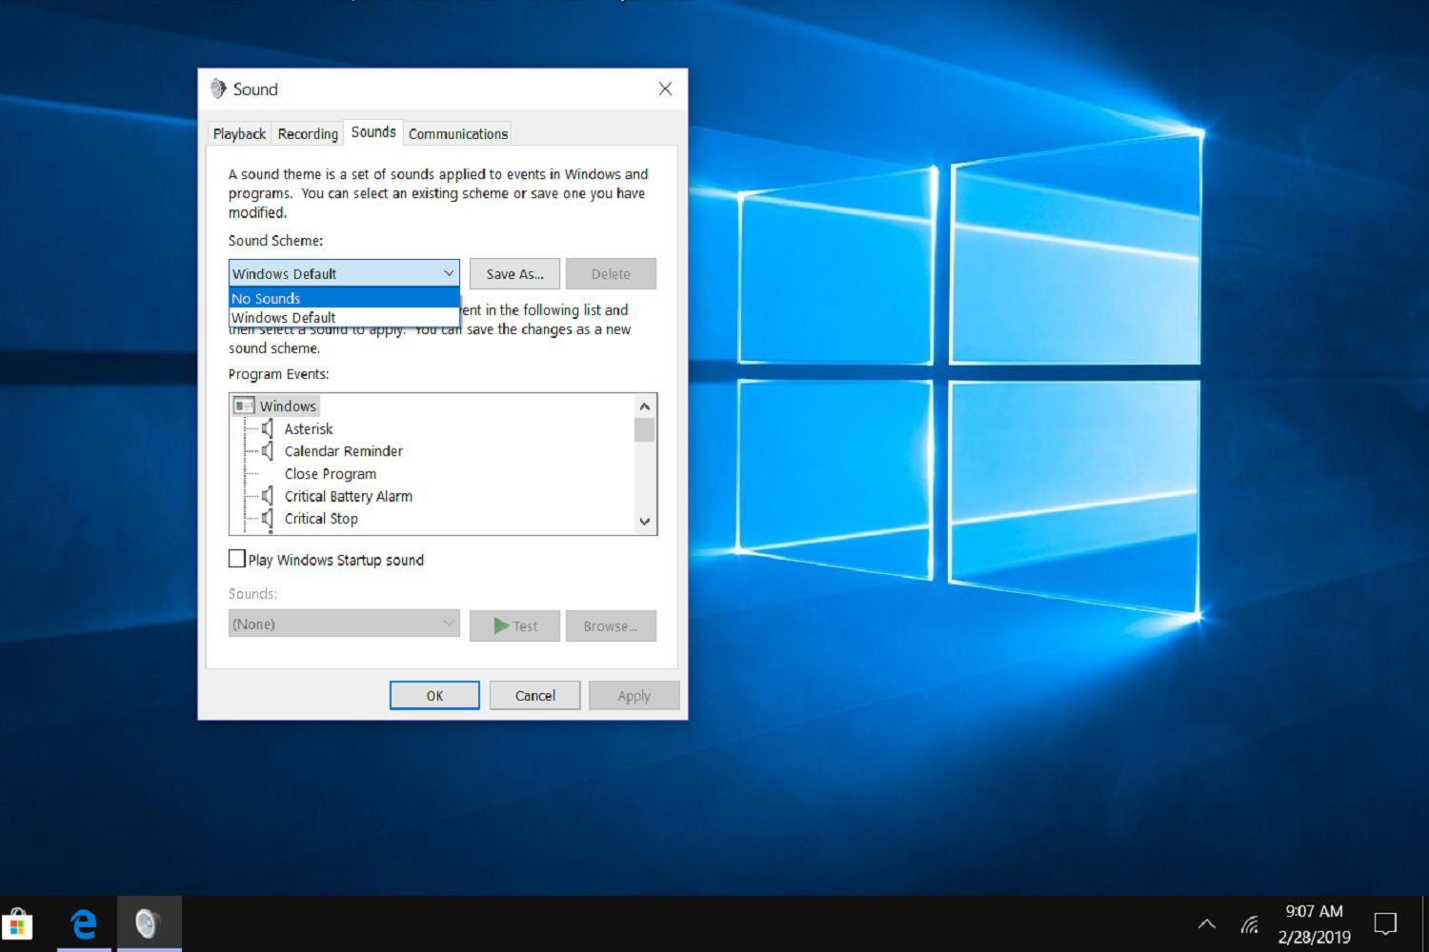Click the Save As... button

pos(514,274)
